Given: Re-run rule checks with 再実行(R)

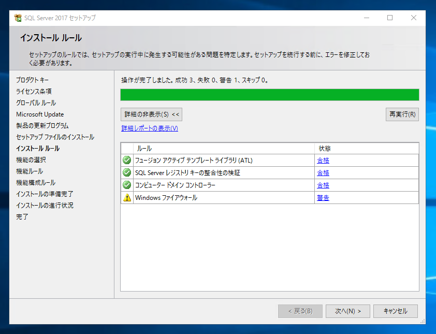Looking at the screenshot, I should point(402,114).
